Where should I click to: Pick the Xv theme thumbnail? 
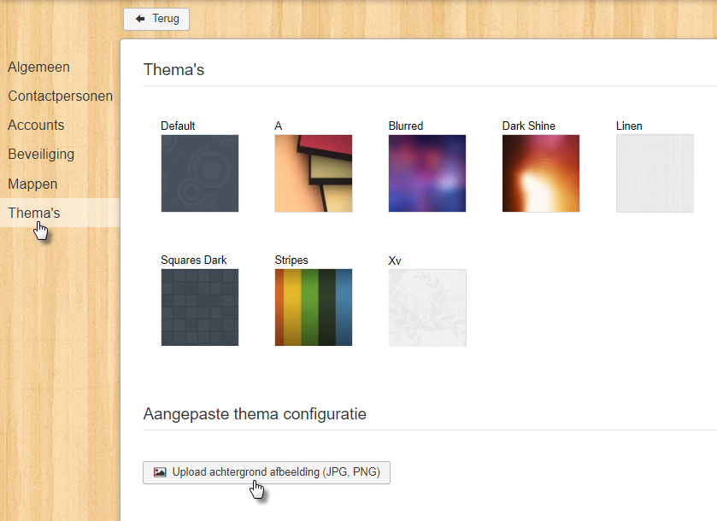coord(427,307)
